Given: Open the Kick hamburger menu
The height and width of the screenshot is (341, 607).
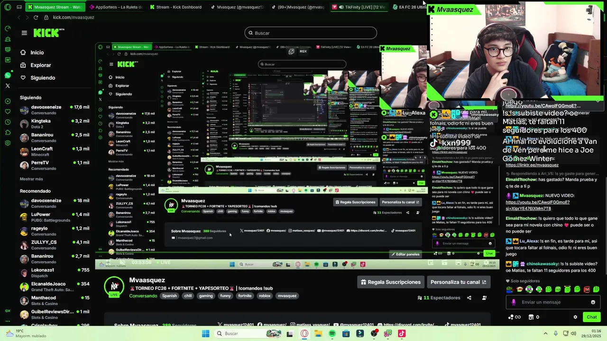Looking at the screenshot, I should coord(24,33).
